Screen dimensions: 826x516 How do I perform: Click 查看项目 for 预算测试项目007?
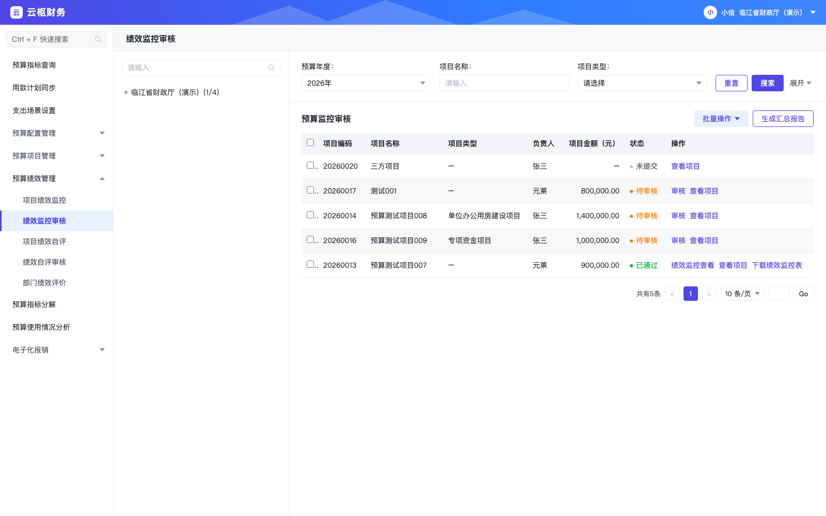coord(733,265)
